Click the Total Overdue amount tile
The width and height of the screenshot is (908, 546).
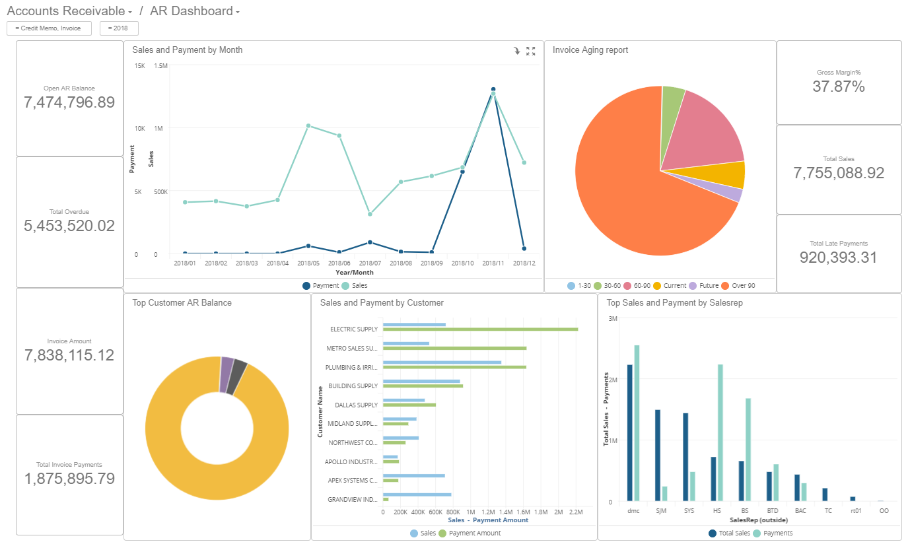tap(69, 224)
